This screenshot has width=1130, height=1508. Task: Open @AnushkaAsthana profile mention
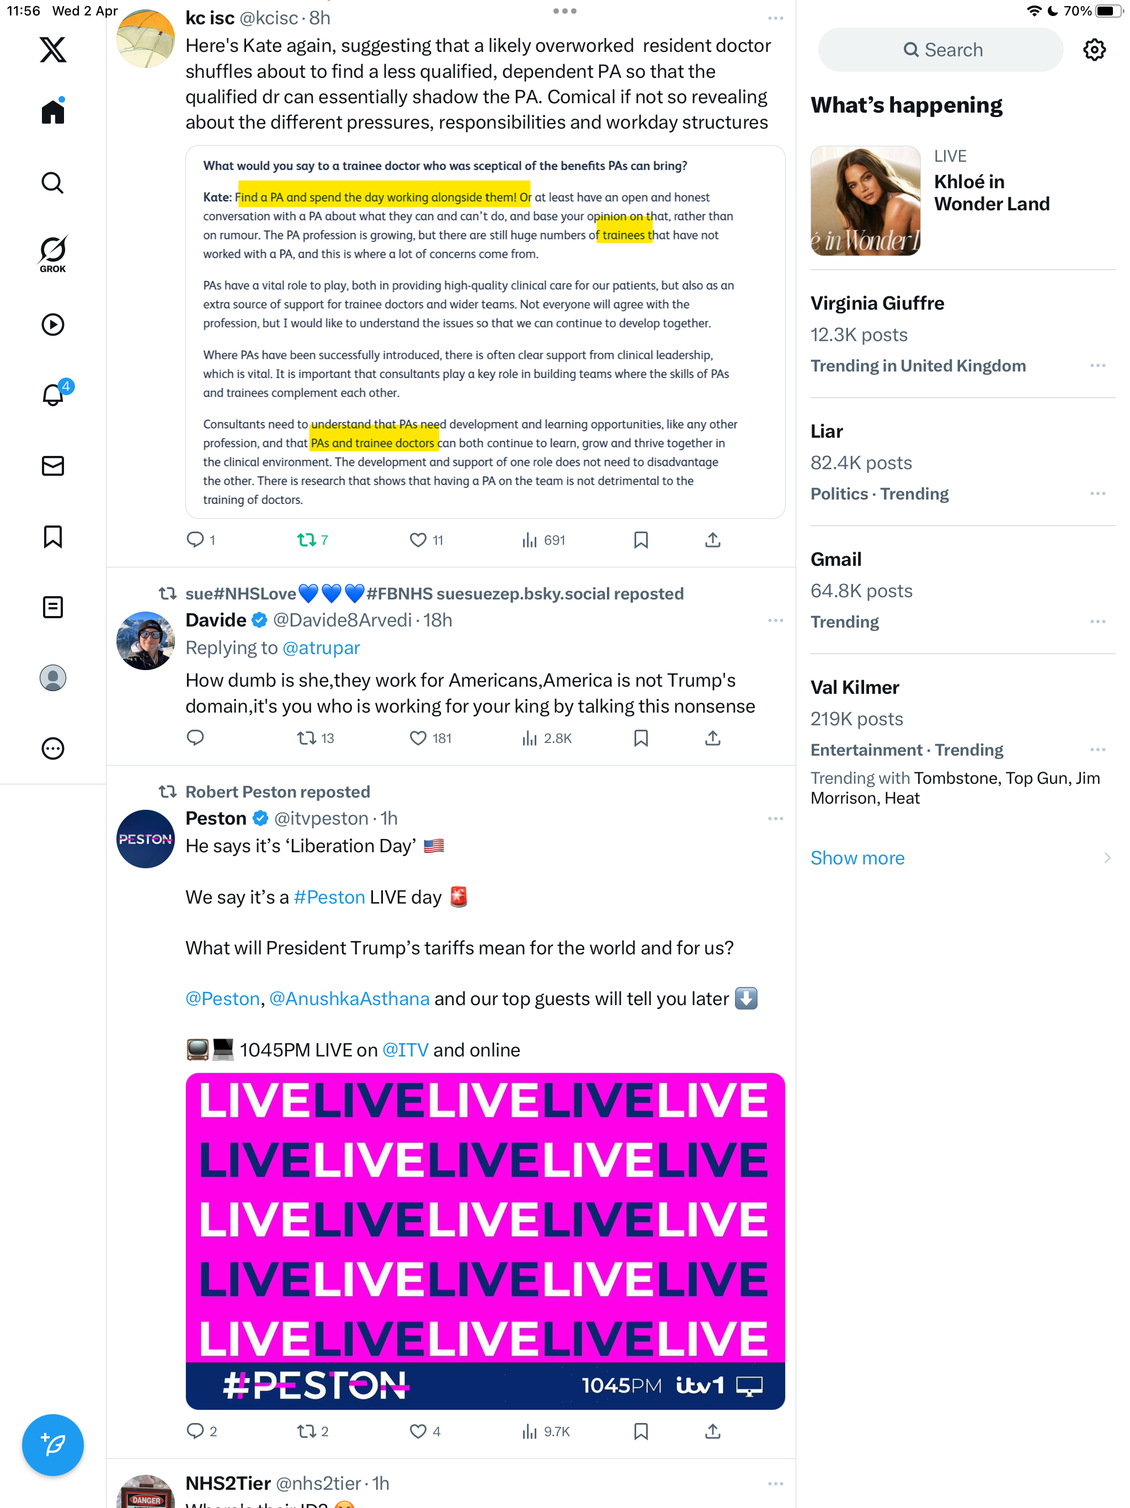(349, 999)
